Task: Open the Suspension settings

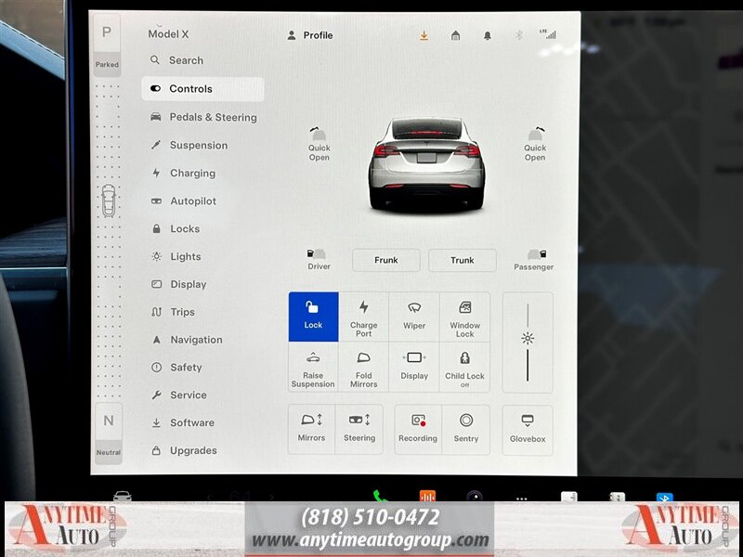Action: (189, 146)
